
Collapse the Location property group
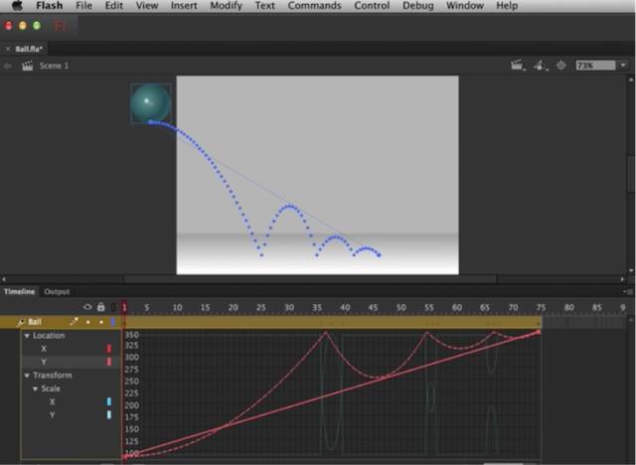click(x=27, y=336)
